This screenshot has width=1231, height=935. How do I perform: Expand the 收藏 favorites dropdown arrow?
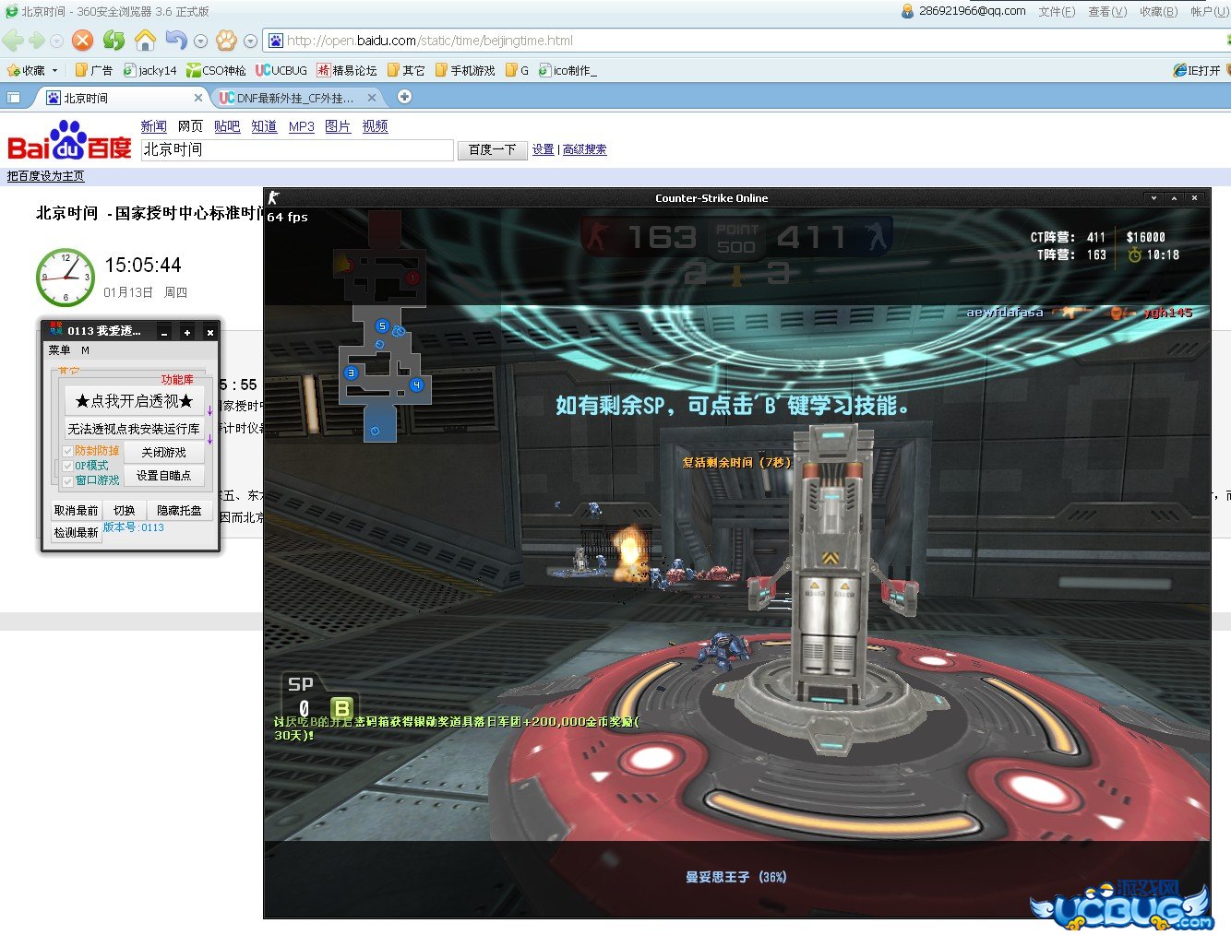click(55, 70)
